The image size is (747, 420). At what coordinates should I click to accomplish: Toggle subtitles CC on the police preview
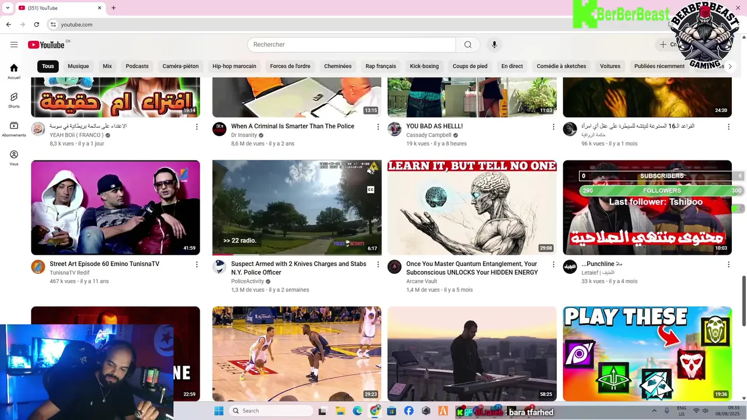pos(371,190)
